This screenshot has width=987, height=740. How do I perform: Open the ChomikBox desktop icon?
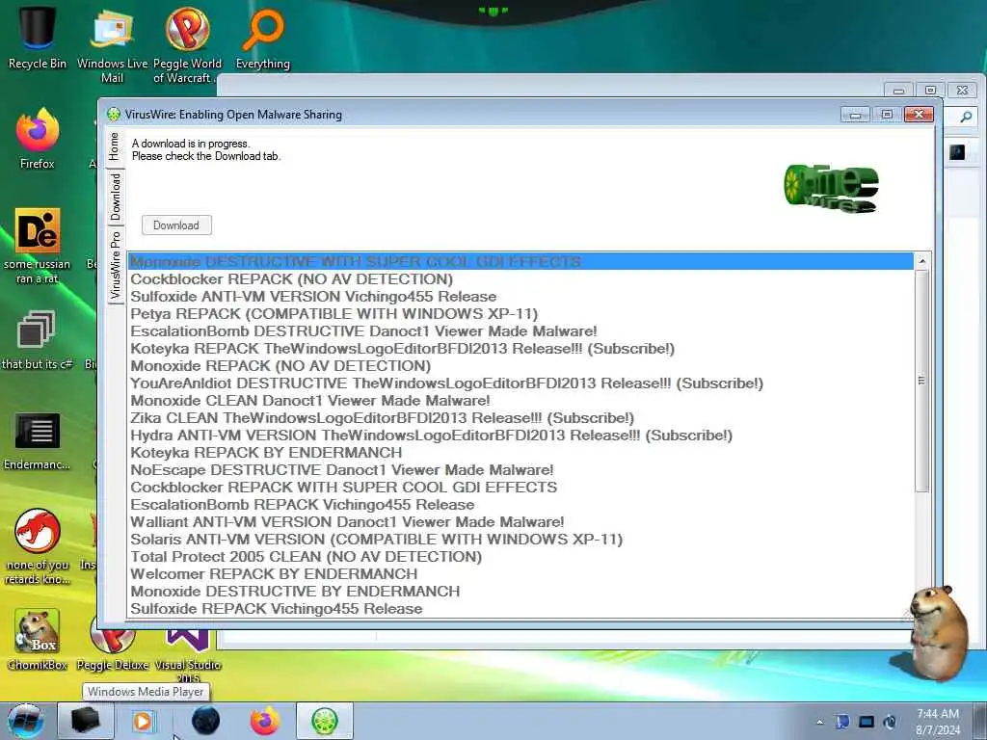click(38, 639)
